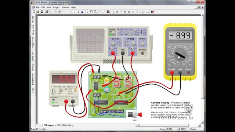Image resolution: width=235 pixels, height=132 pixels.
Task: Select the Normal view side tab
Action: click(33, 19)
